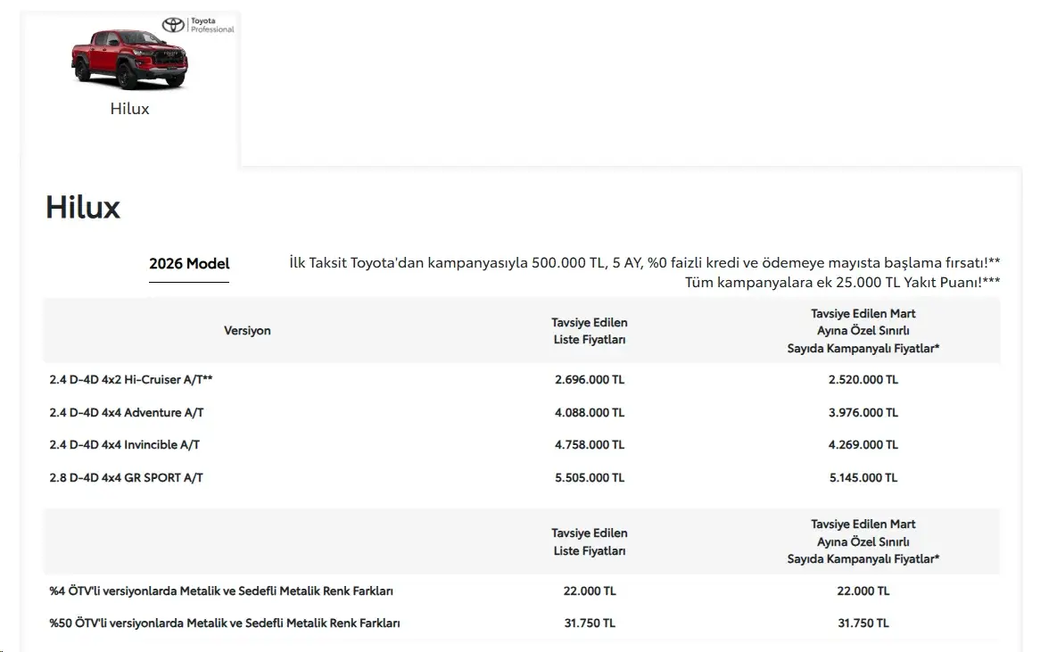Click the 22.000 TL list price value

tap(590, 591)
